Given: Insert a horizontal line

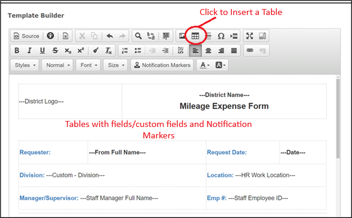Looking at the screenshot, I should point(209,36).
